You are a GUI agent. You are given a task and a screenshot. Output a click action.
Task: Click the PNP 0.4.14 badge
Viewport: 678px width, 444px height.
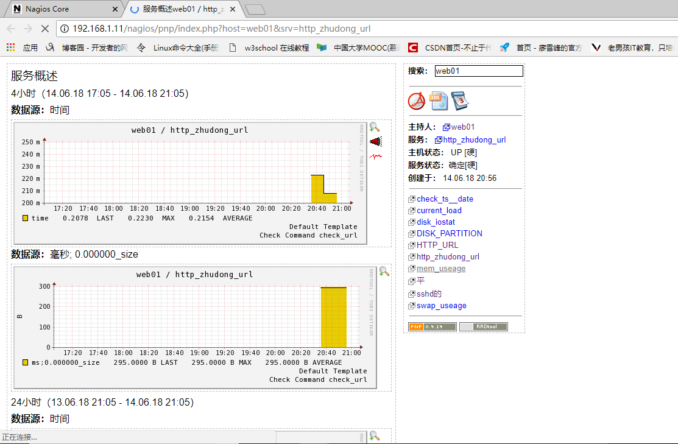tap(433, 326)
